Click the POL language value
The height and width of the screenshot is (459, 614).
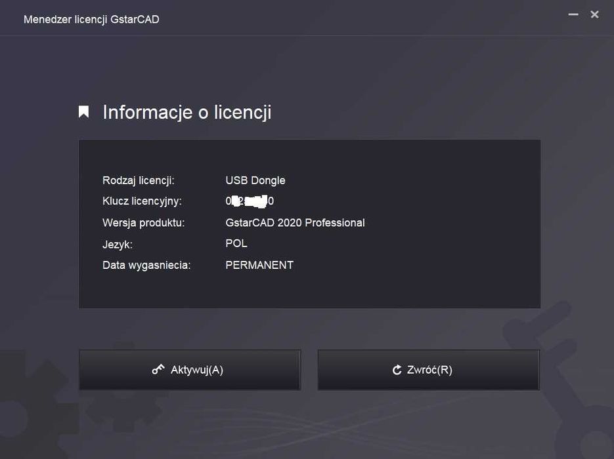pos(236,243)
